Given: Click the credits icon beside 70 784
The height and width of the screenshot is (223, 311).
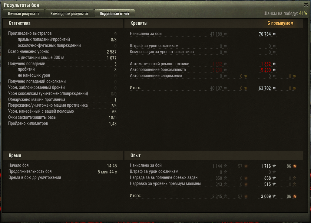Looking at the screenshot, I should (274, 34).
